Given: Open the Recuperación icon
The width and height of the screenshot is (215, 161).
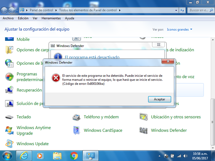Looking at the screenshot, I should click(x=9, y=90).
